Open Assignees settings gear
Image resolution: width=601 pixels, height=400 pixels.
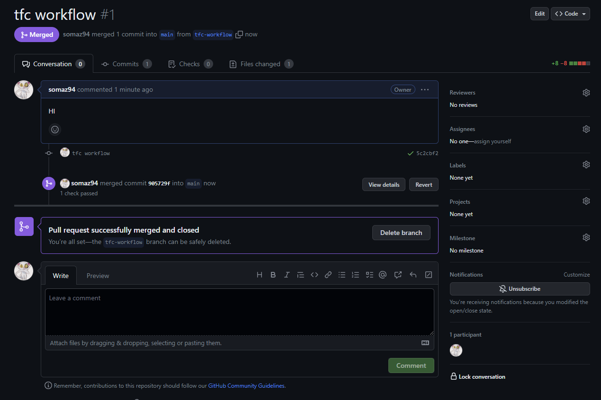(x=586, y=129)
